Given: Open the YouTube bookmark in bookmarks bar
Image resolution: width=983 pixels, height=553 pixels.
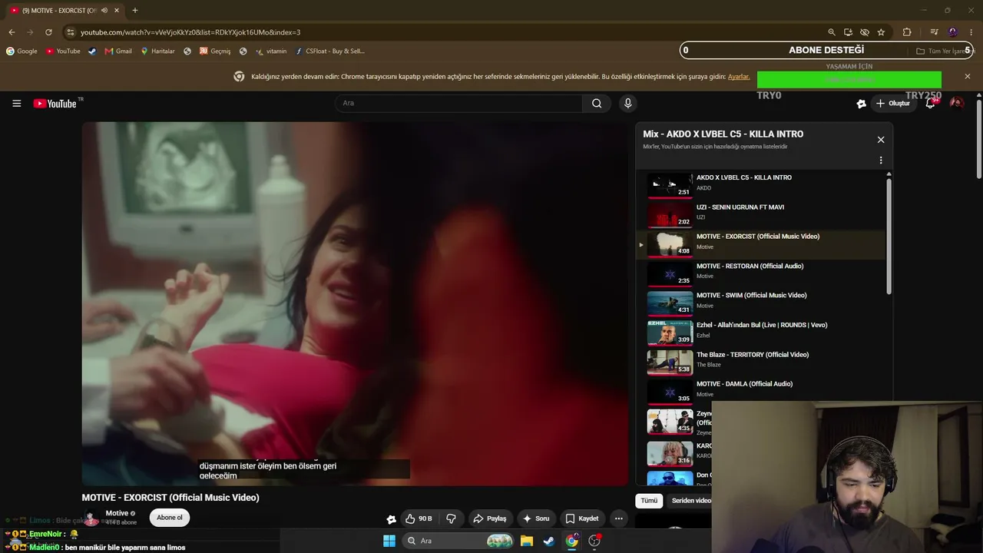Looking at the screenshot, I should [63, 51].
